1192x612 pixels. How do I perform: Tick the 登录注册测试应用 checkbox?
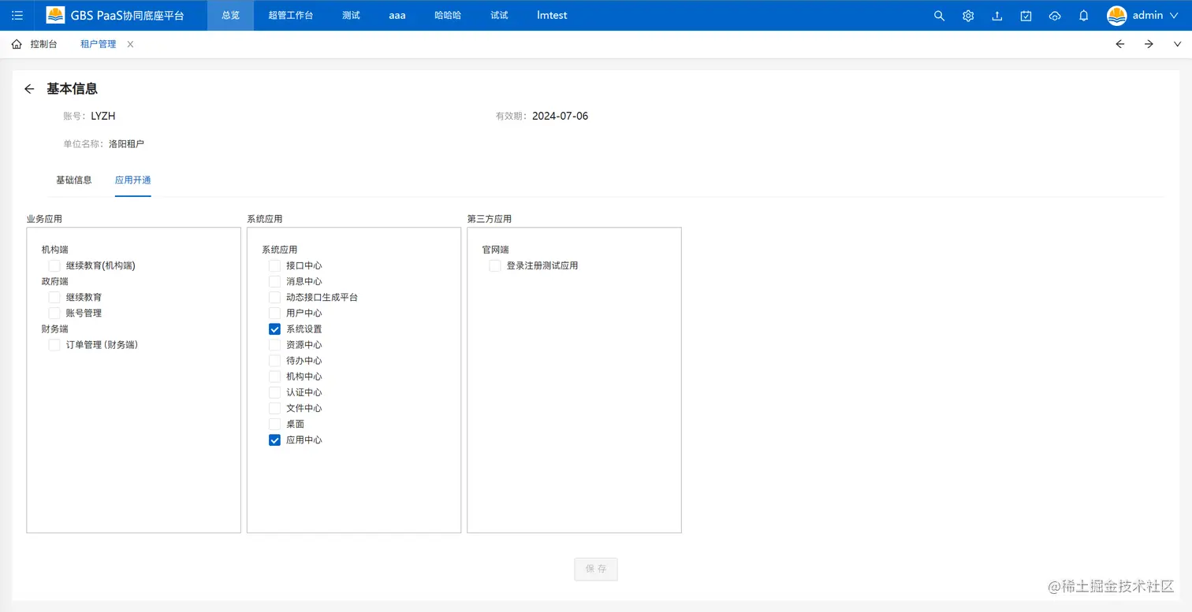495,265
